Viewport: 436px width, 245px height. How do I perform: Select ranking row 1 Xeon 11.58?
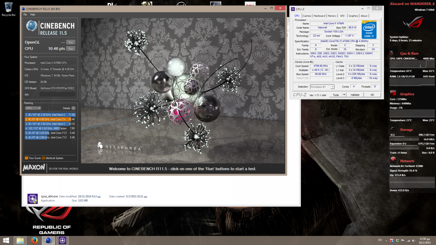click(50, 114)
